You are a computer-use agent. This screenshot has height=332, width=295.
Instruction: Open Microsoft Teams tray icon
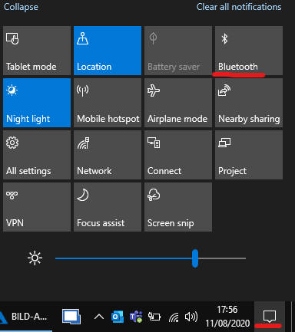tap(136, 317)
